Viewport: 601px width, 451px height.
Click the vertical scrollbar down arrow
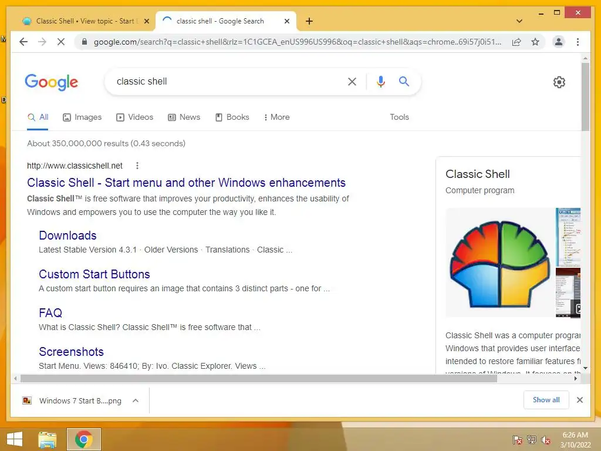pyautogui.click(x=585, y=368)
